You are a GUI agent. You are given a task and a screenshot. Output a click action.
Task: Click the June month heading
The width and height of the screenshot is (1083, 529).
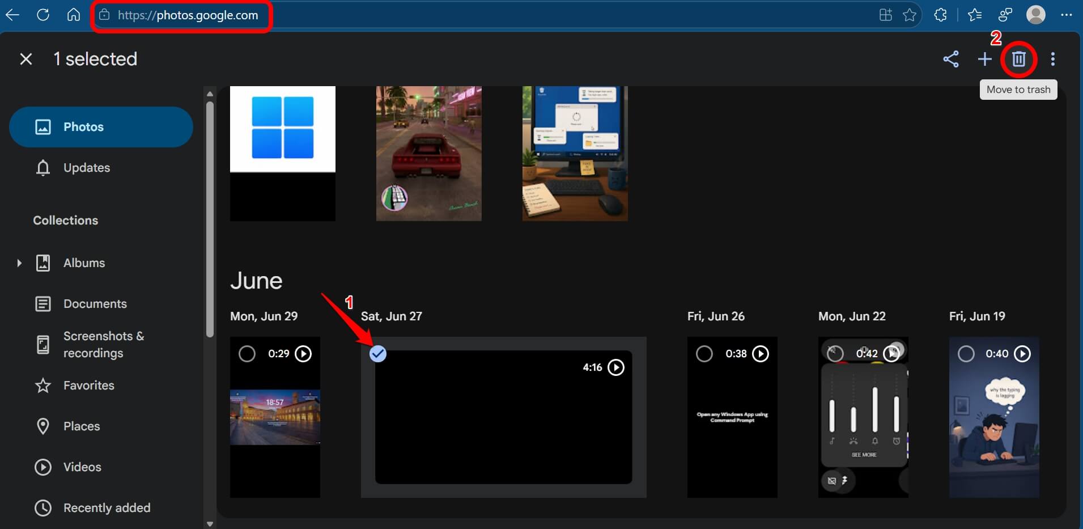(256, 281)
